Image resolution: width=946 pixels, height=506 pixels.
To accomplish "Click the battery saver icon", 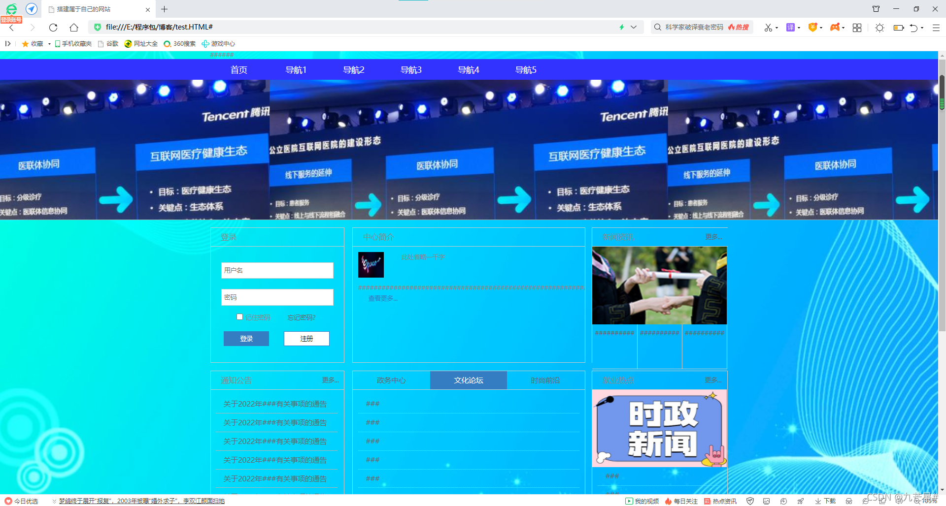I will (x=899, y=28).
